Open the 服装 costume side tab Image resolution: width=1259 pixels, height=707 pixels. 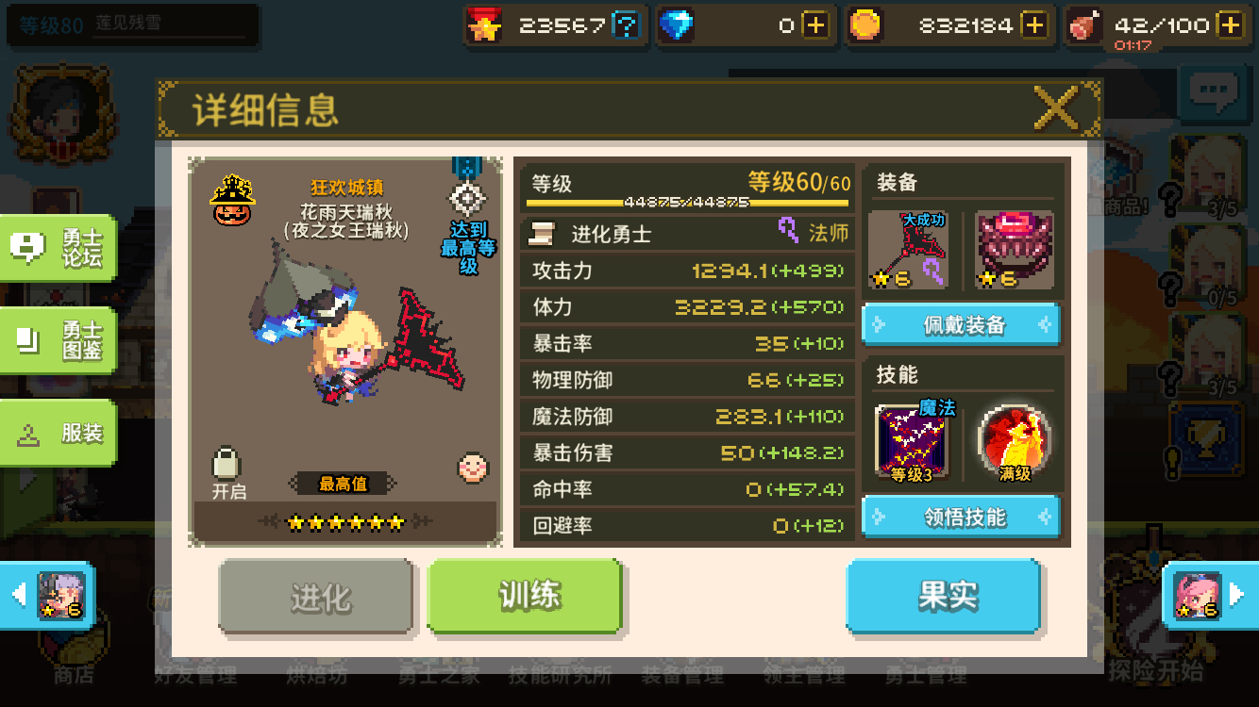[x=59, y=433]
